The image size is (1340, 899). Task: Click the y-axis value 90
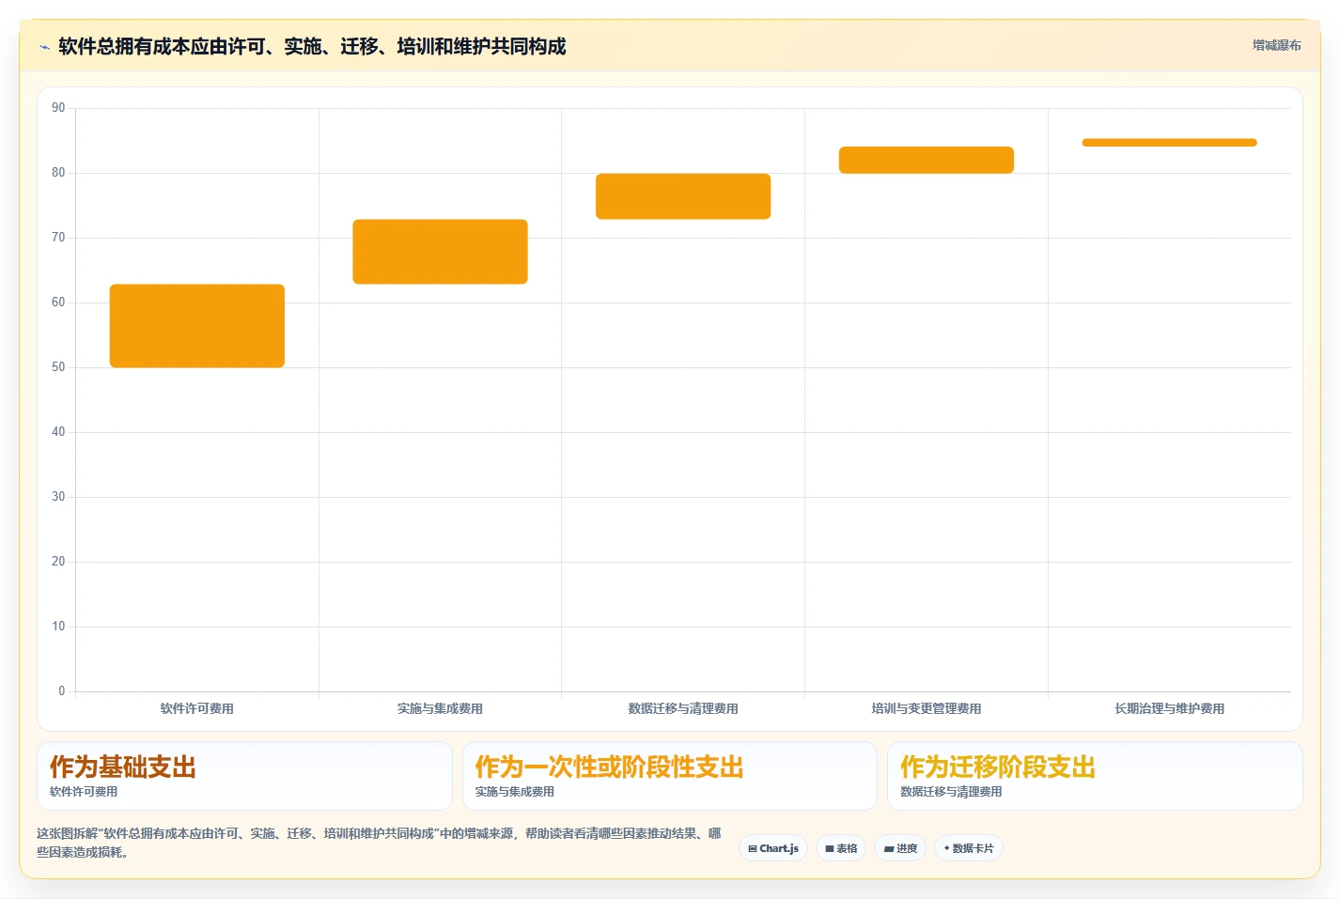58,108
